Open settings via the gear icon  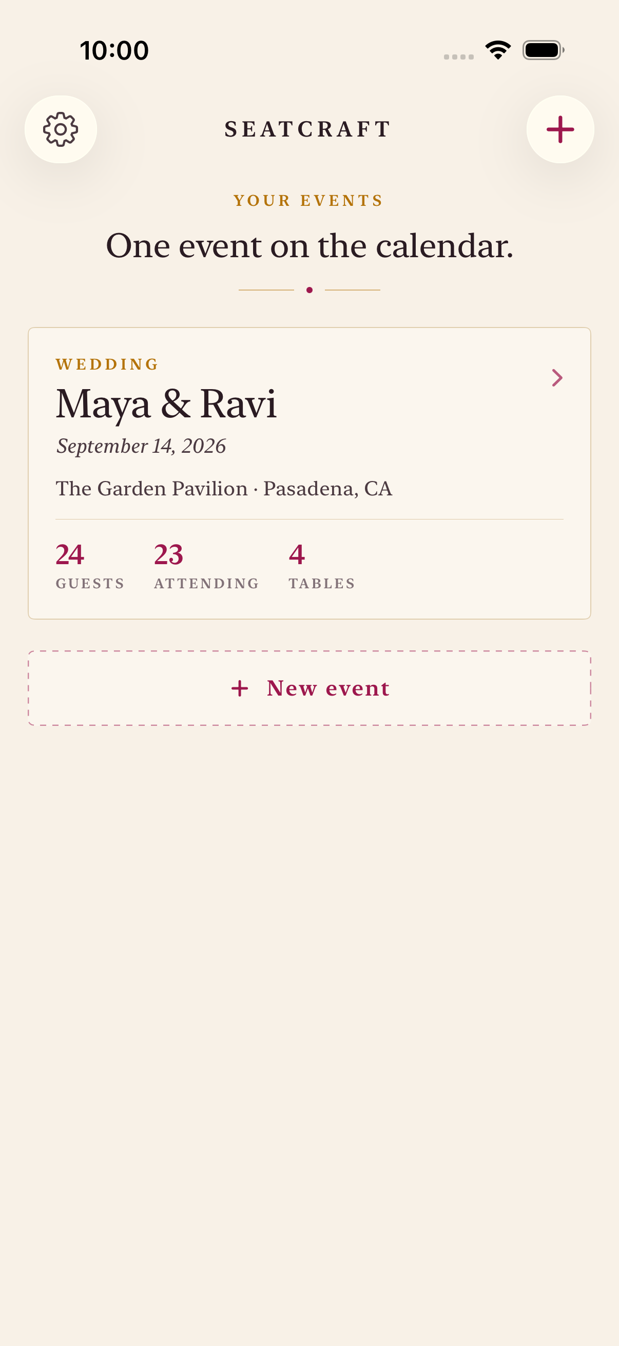tap(61, 129)
